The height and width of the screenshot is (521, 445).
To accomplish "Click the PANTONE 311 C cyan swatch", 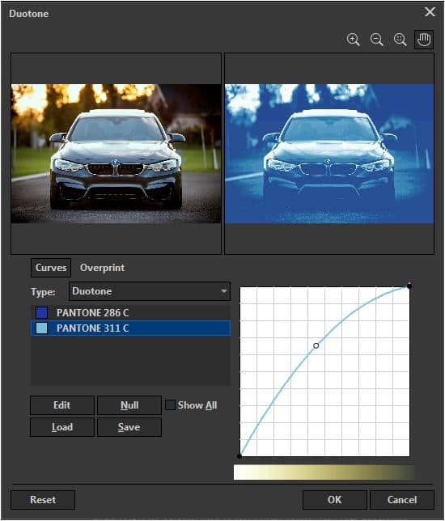I will (41, 328).
